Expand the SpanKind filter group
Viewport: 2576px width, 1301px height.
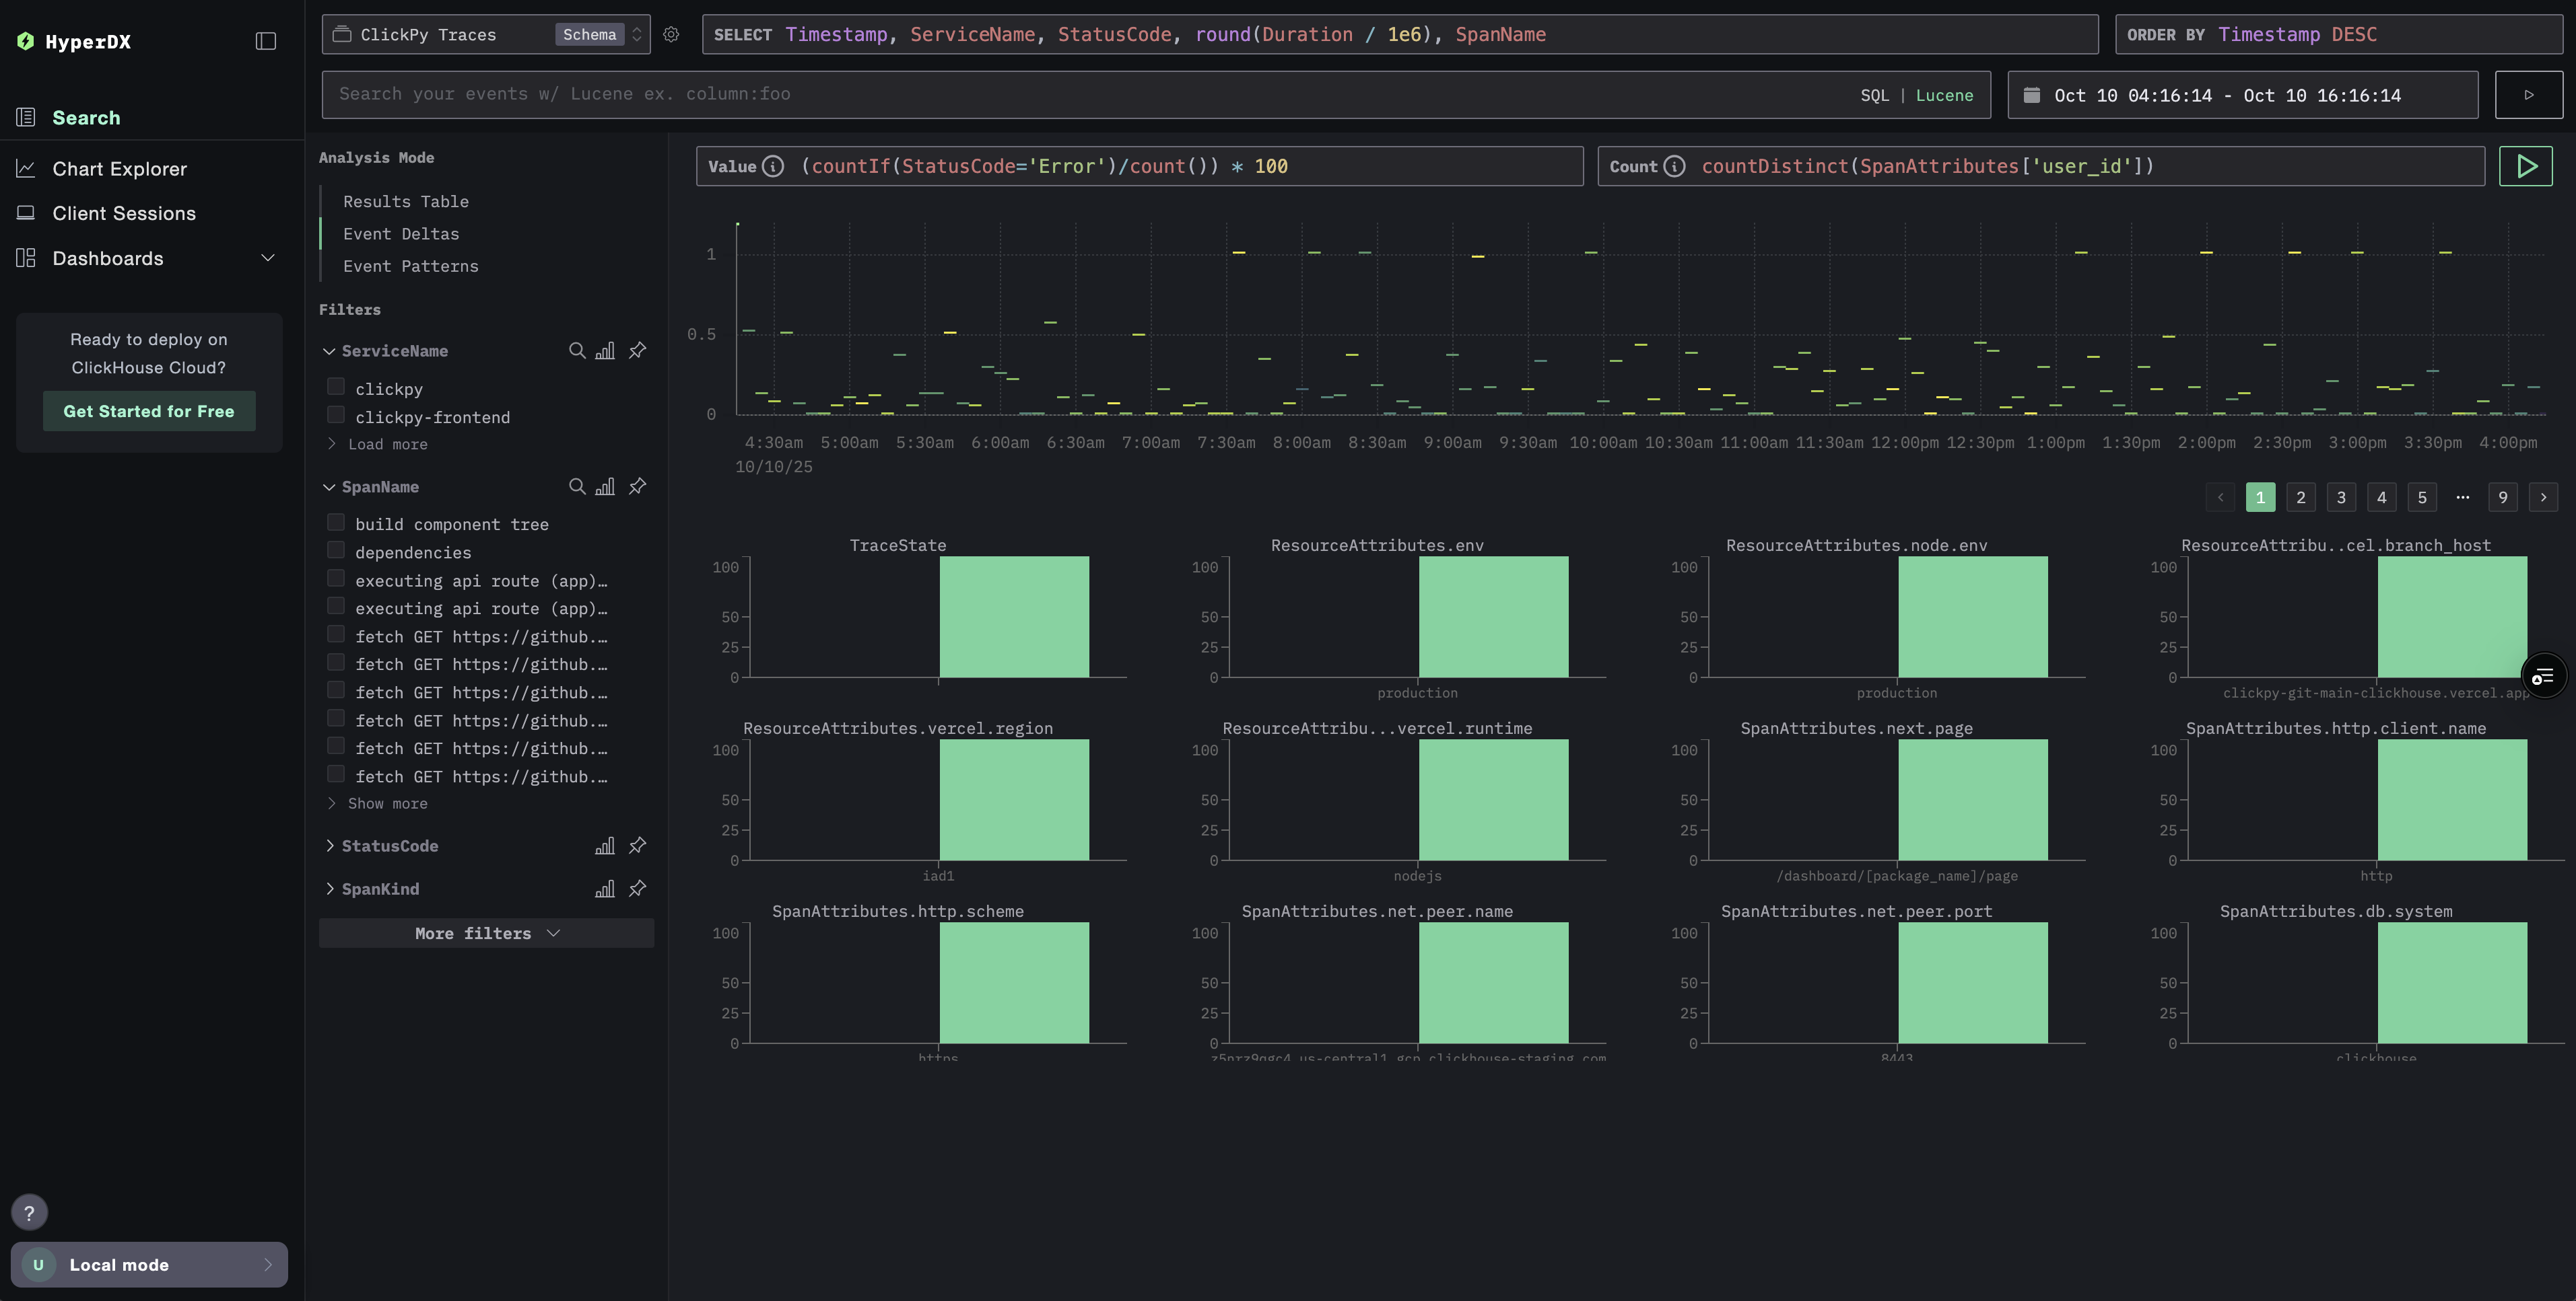[x=330, y=889]
